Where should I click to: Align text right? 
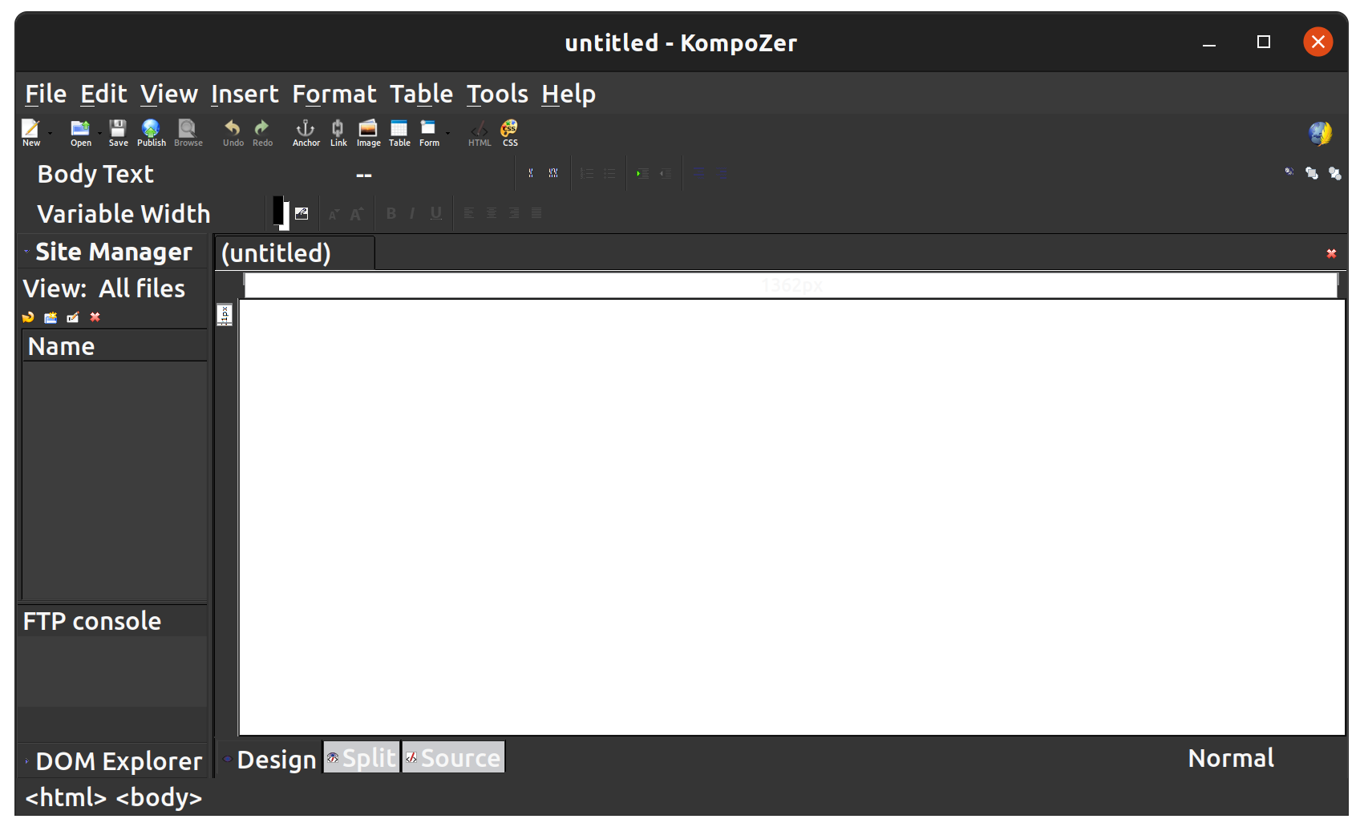(514, 213)
